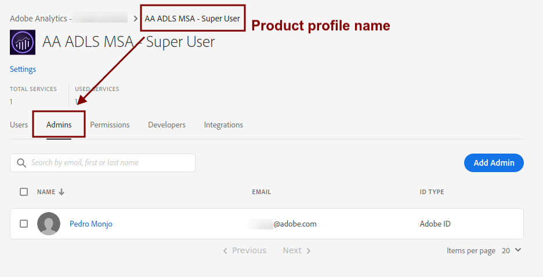Viewport: 543px width, 277px height.
Task: Click Pedro Monjo's avatar icon
Action: (49, 224)
